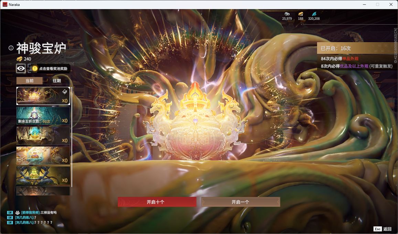Click the gold ingot icon next to 240
The height and width of the screenshot is (234, 398).
(x=20, y=59)
